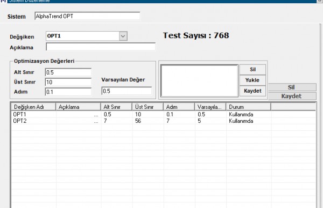Click the wide gray Sil button at right

click(292, 87)
